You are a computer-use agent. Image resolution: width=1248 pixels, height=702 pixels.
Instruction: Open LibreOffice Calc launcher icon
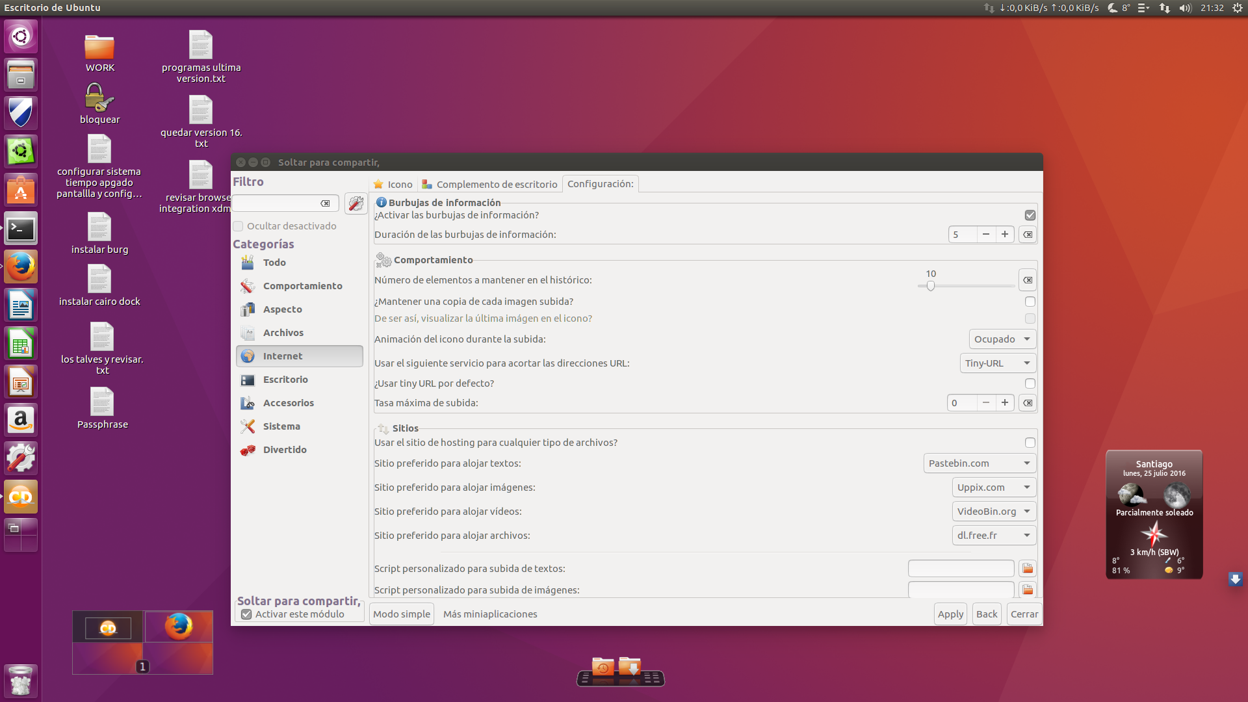coord(21,344)
